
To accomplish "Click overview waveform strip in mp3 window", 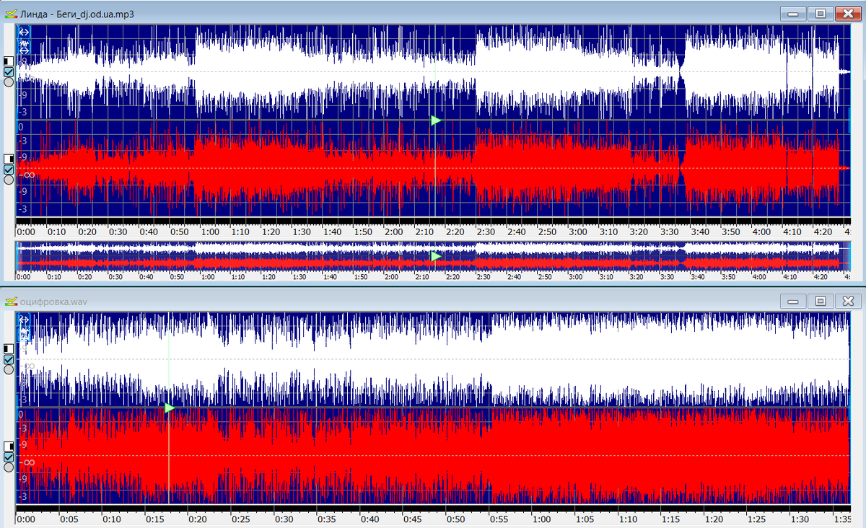I will pyautogui.click(x=433, y=257).
